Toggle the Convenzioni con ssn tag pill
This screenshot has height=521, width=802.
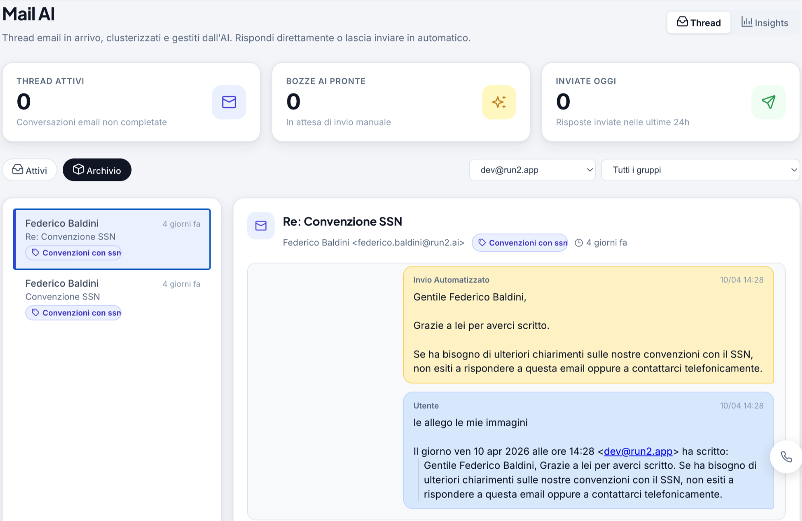[73, 252]
